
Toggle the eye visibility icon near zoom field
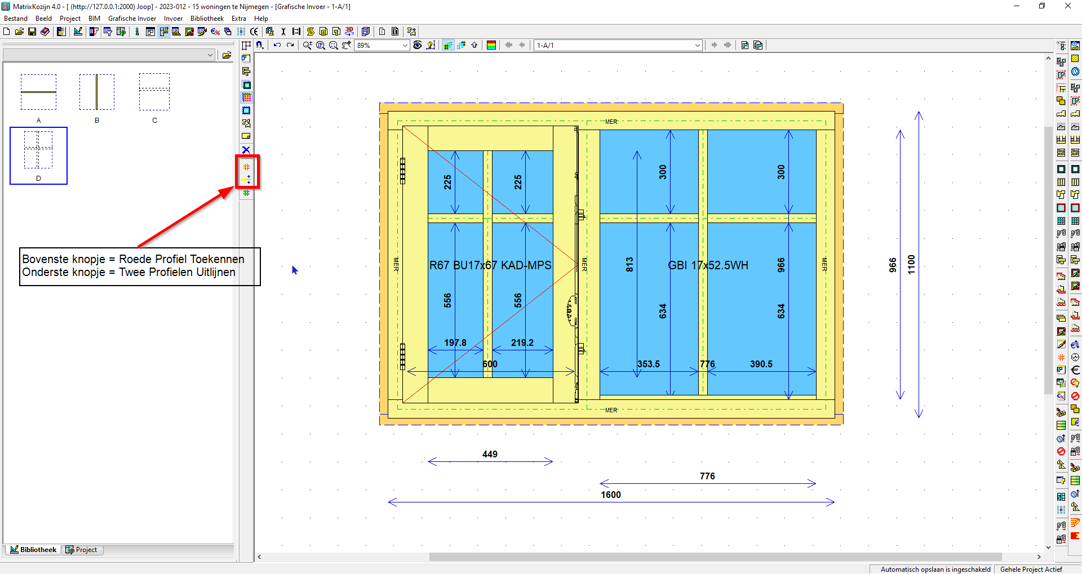coord(417,45)
